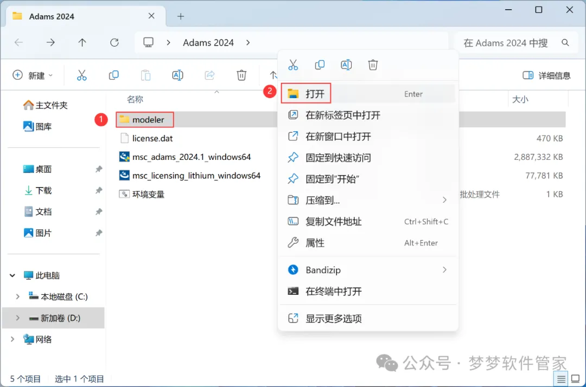
Task: Choose 复制文件地址
Action: [368, 221]
